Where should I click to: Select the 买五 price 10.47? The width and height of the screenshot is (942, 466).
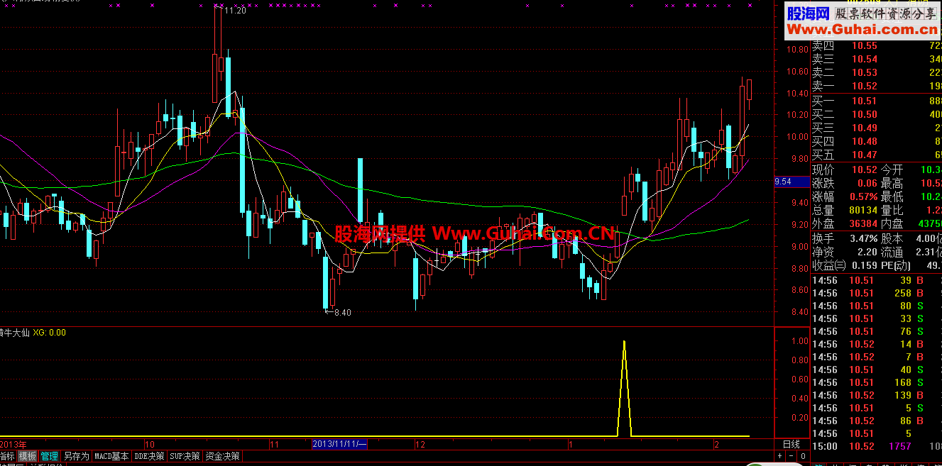coord(865,155)
